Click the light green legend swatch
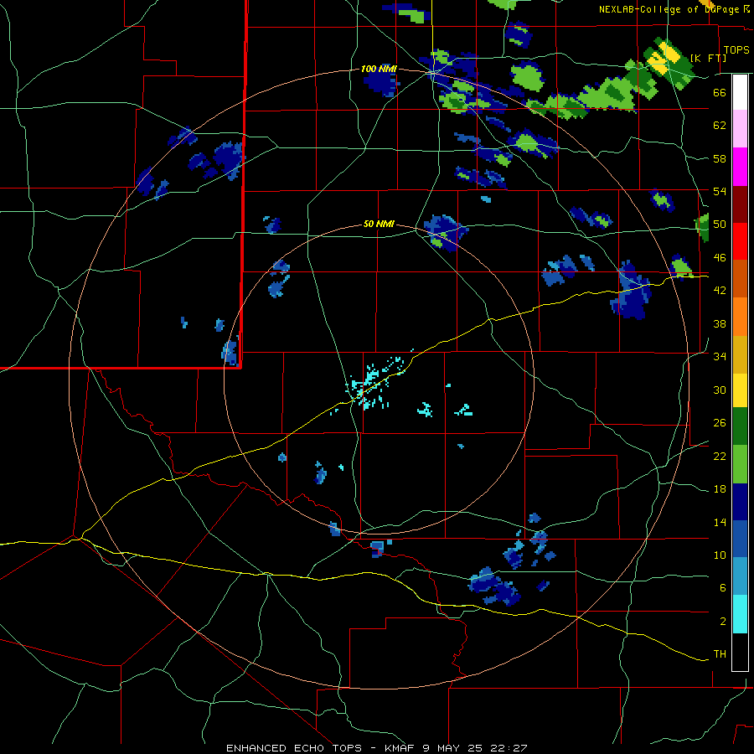The image size is (754, 754). pos(740,464)
